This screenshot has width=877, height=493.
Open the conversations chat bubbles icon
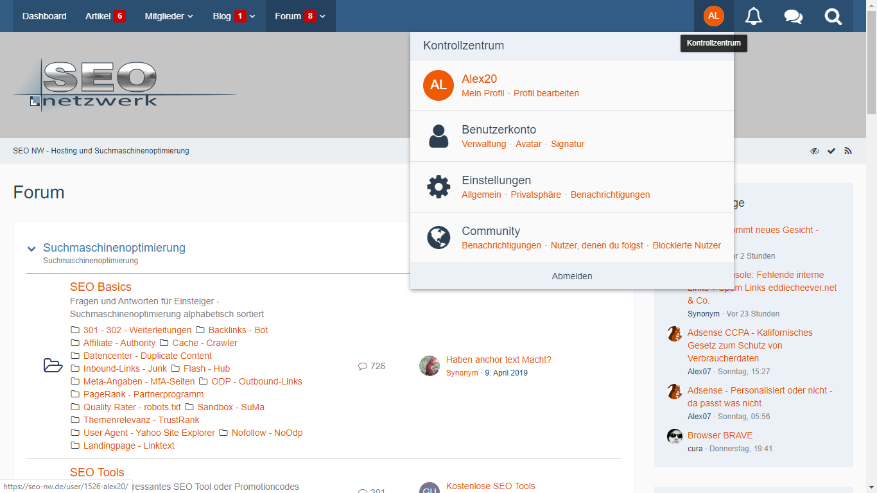[x=793, y=16]
